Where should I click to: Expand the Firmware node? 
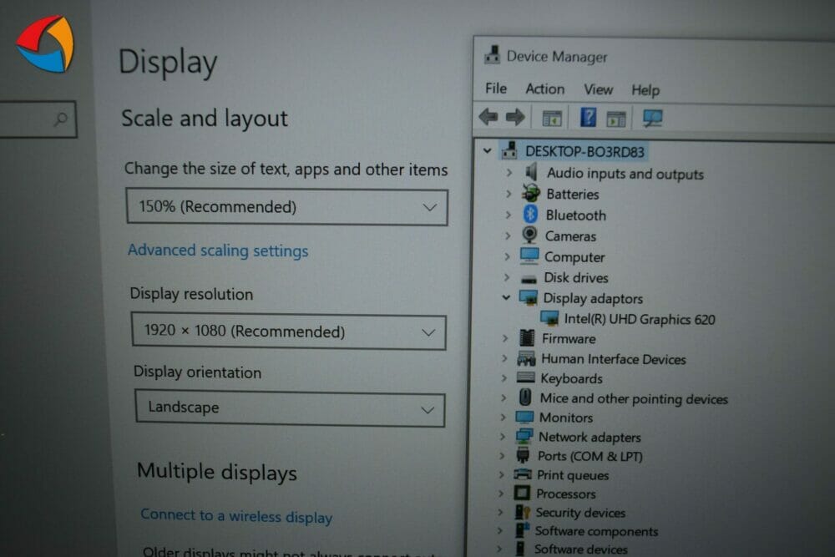505,338
